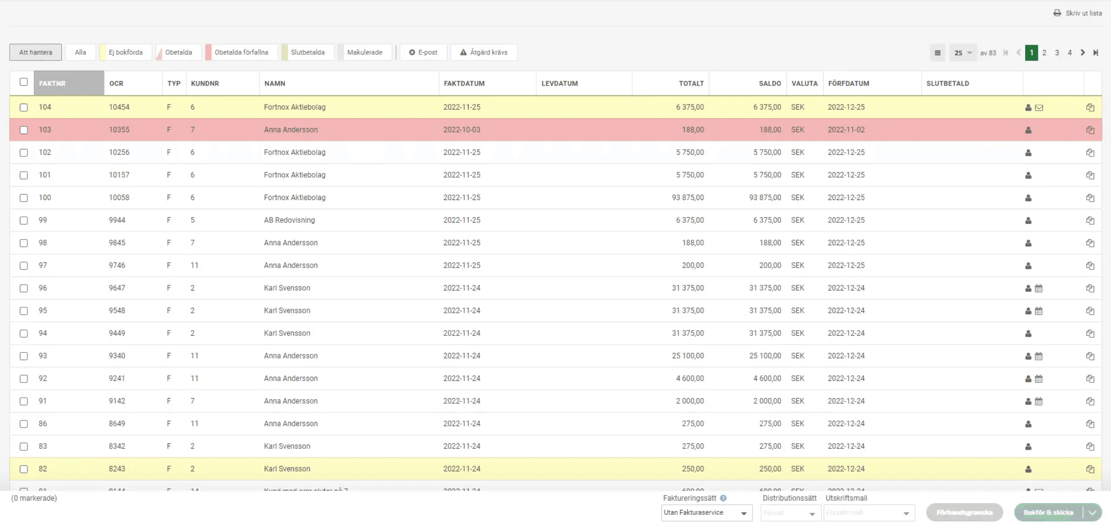1111x525 pixels.
Task: Open the Utskriftsmall dropdown
Action: (869, 513)
